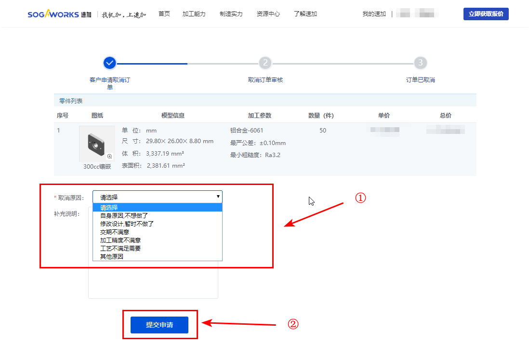
Task: Expand the 取消原因 dropdown arrow
Action: click(218, 197)
